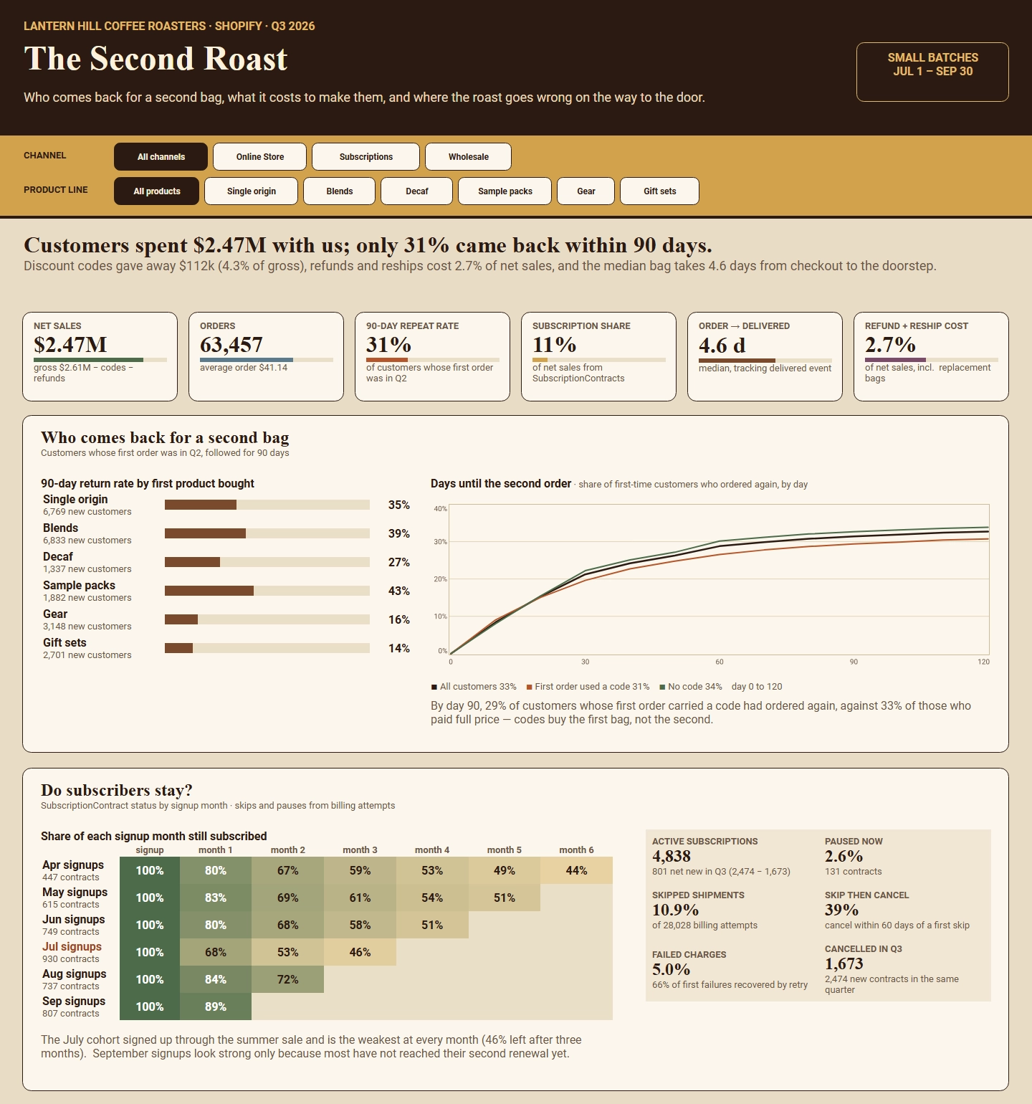Screen dimensions: 1032x1104
Task: Select the May signups 83% cell
Action: coord(216,898)
